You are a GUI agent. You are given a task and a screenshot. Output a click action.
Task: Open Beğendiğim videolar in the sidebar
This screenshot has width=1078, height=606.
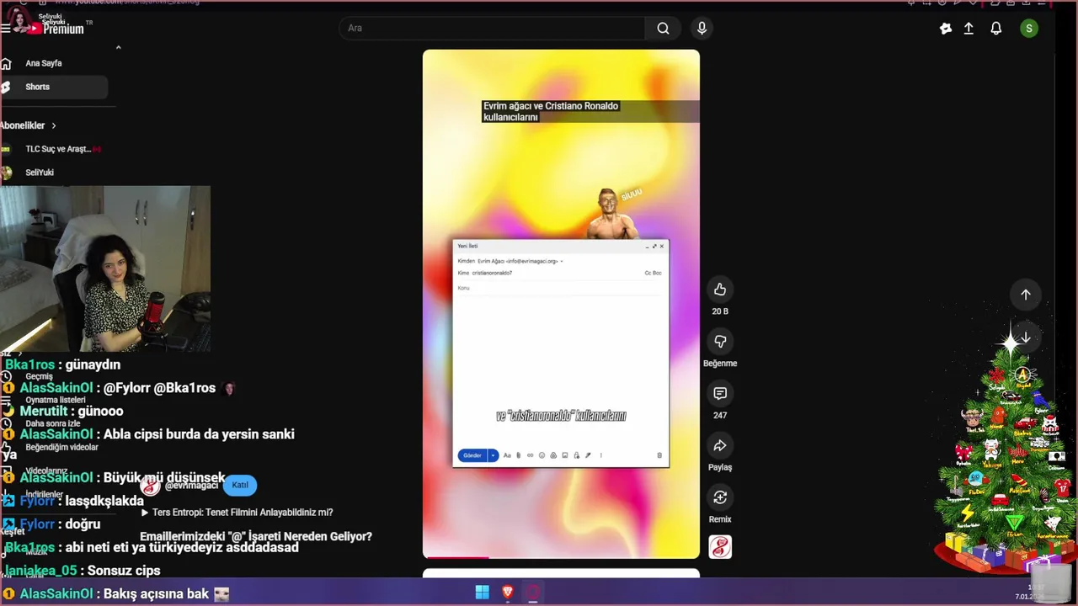click(61, 447)
